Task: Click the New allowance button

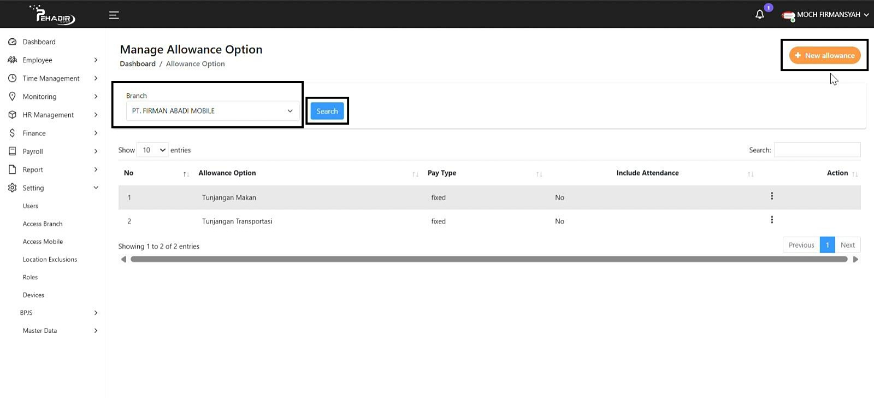Action: pos(824,55)
